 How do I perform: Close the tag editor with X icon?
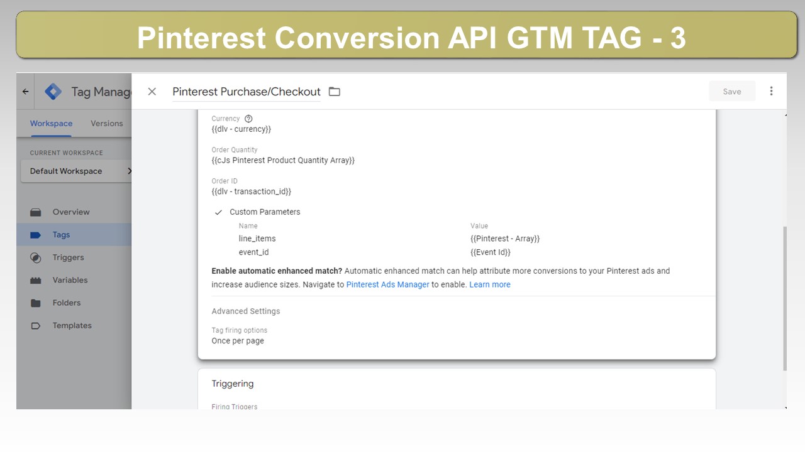pos(152,92)
